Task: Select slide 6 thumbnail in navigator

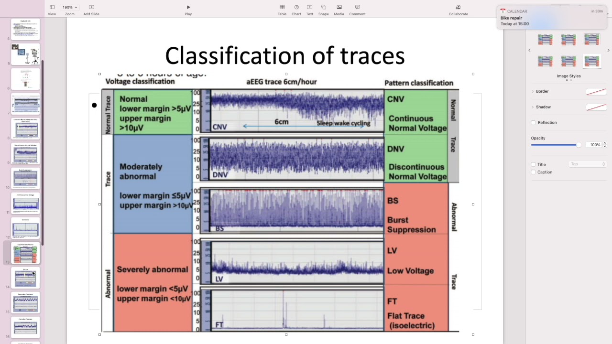Action: [25, 79]
